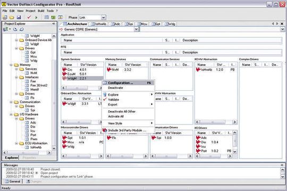The width and height of the screenshot is (287, 191).
Task: Open the Generic CORE dropdown list
Action: pyautogui.click(x=136, y=29)
